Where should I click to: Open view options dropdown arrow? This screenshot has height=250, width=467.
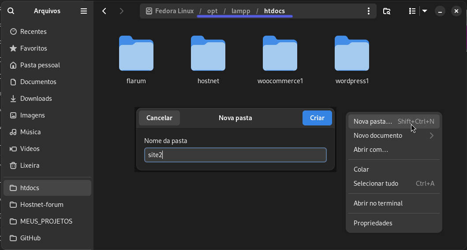(x=425, y=11)
